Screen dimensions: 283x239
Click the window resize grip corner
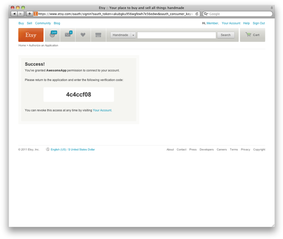[x=273, y=226]
